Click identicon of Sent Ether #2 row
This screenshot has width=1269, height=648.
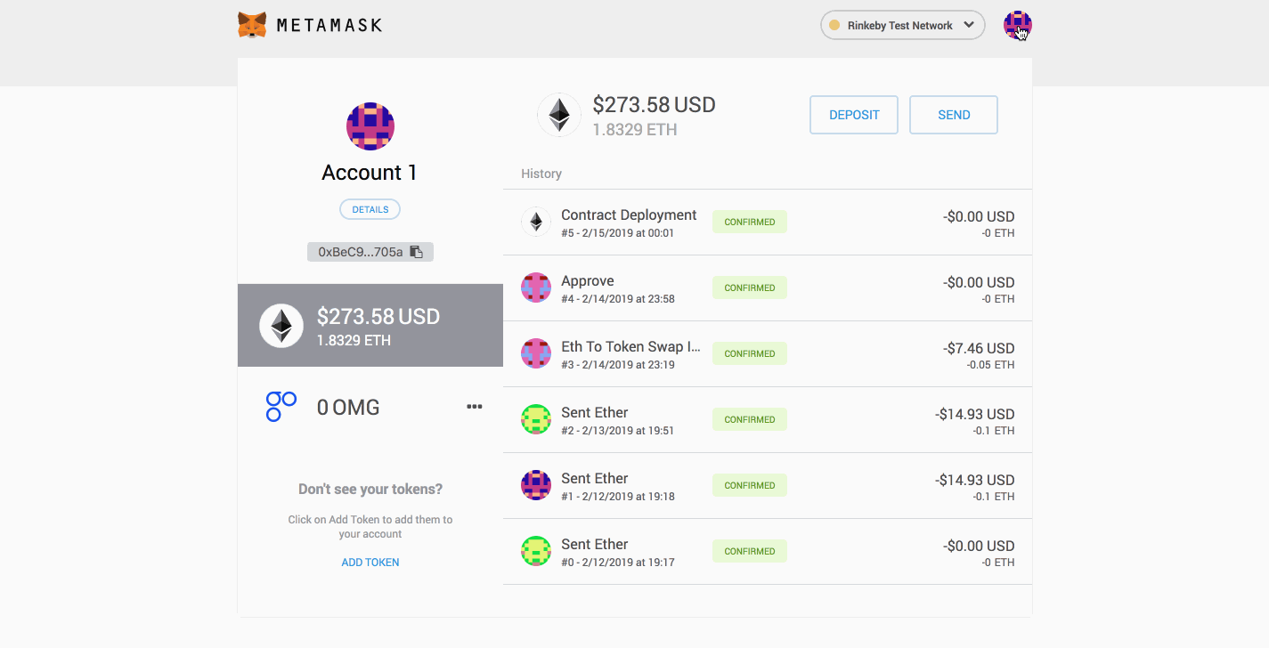(x=536, y=419)
